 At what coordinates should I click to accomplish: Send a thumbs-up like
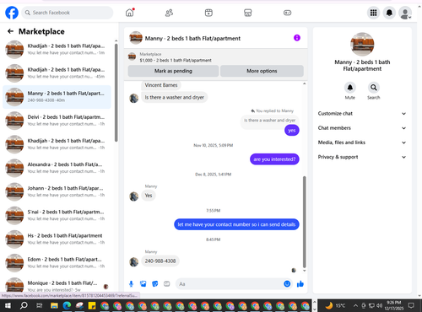pos(300,284)
